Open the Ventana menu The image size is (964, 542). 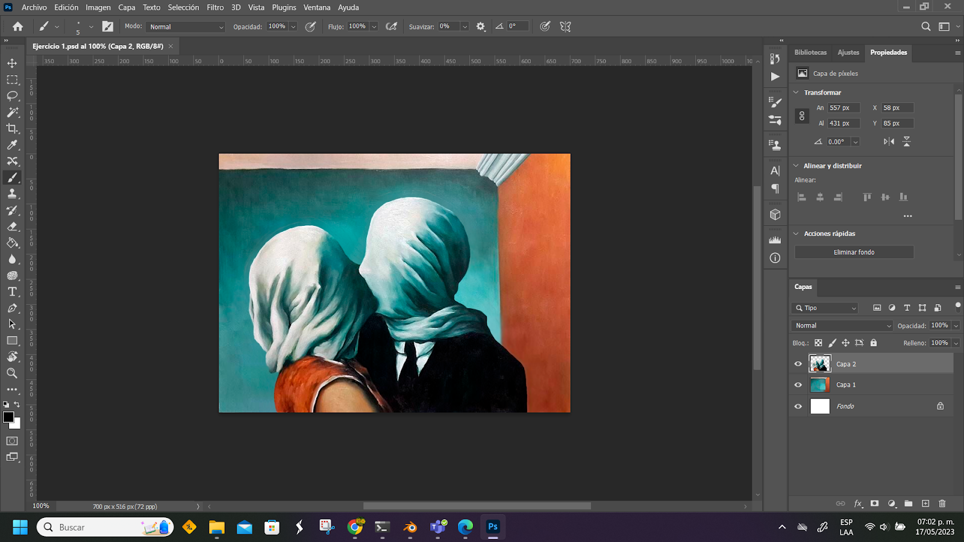tap(317, 7)
